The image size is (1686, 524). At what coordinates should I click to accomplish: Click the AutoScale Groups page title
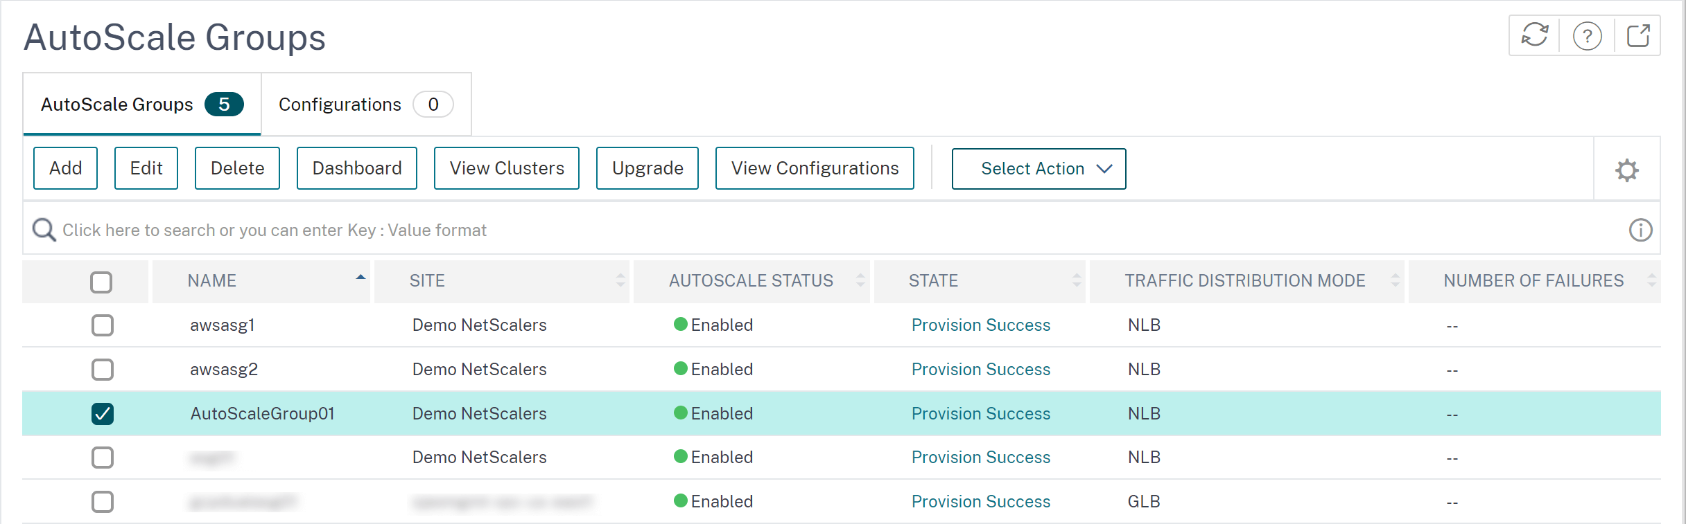click(x=175, y=37)
